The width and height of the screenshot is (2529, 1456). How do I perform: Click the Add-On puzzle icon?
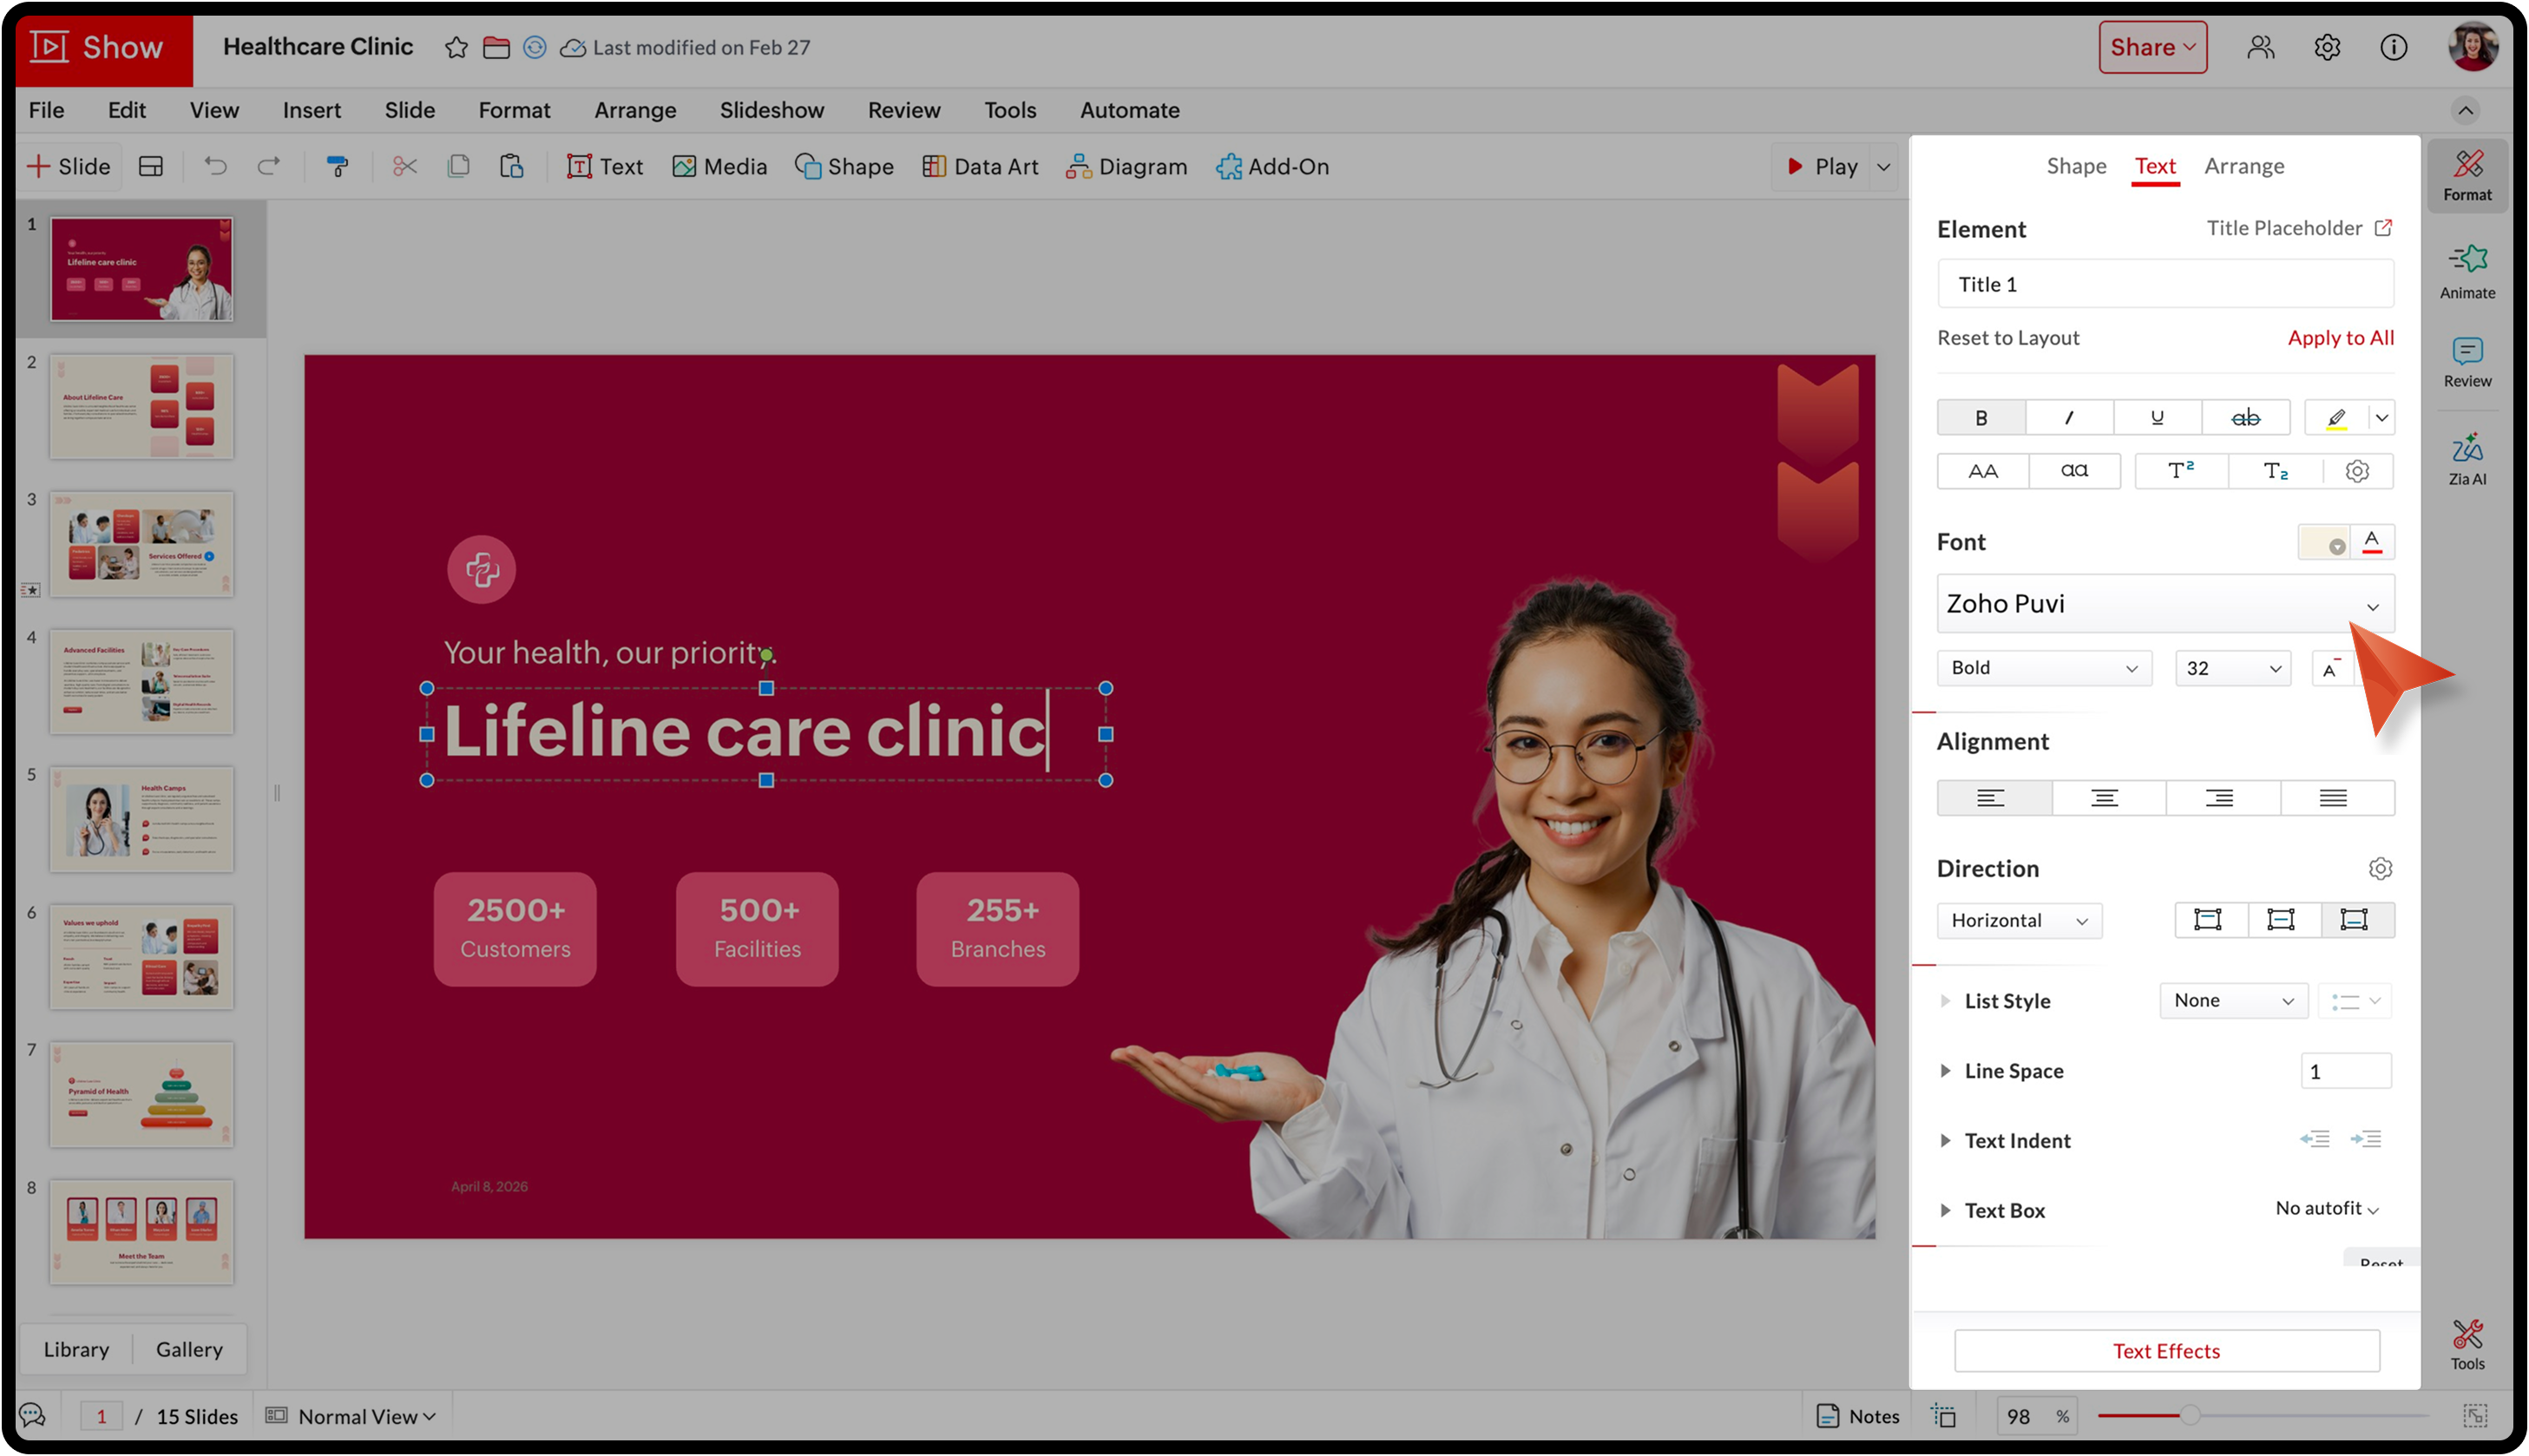[x=1229, y=166]
